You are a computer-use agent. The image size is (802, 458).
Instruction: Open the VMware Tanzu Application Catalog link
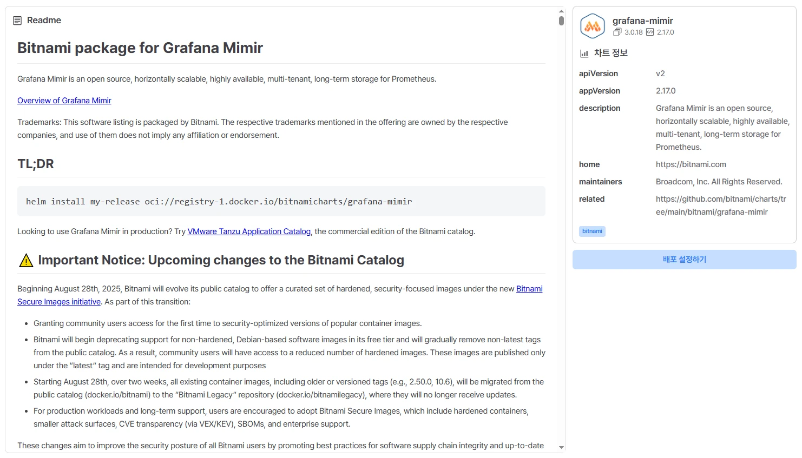[249, 231]
